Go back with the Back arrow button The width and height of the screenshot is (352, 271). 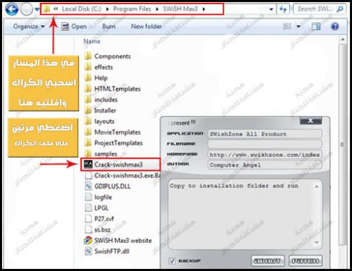coord(12,9)
